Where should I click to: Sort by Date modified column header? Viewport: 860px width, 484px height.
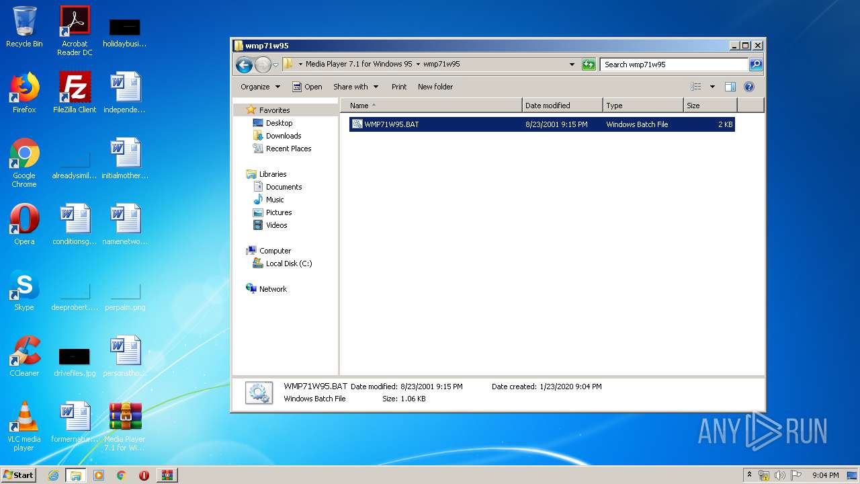point(562,106)
